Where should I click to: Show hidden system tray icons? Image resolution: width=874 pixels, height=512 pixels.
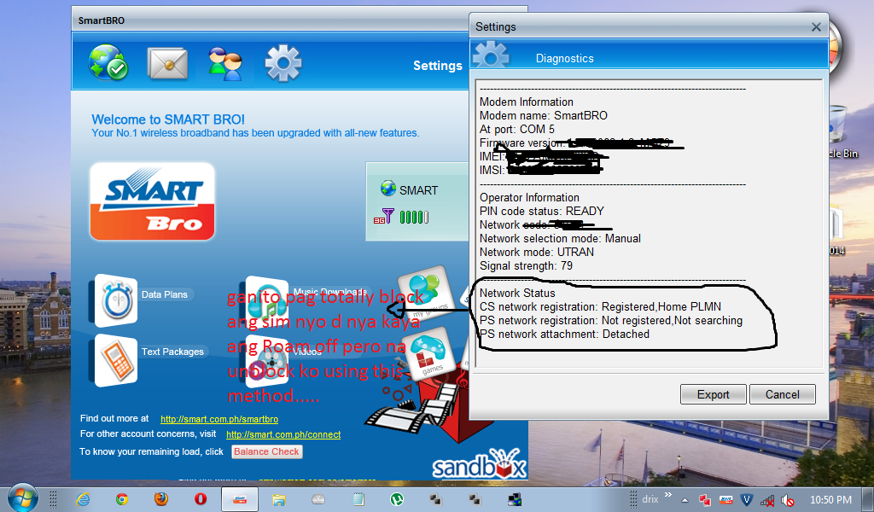[685, 500]
